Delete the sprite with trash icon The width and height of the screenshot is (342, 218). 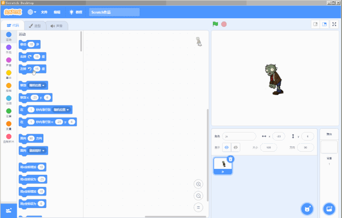tap(231, 159)
